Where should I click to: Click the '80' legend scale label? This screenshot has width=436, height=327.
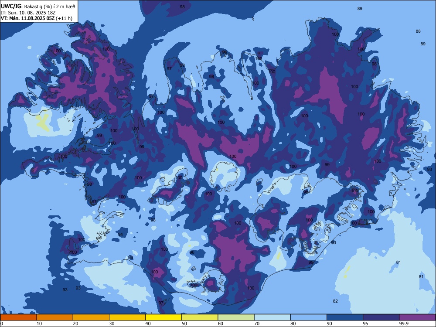click(293, 324)
